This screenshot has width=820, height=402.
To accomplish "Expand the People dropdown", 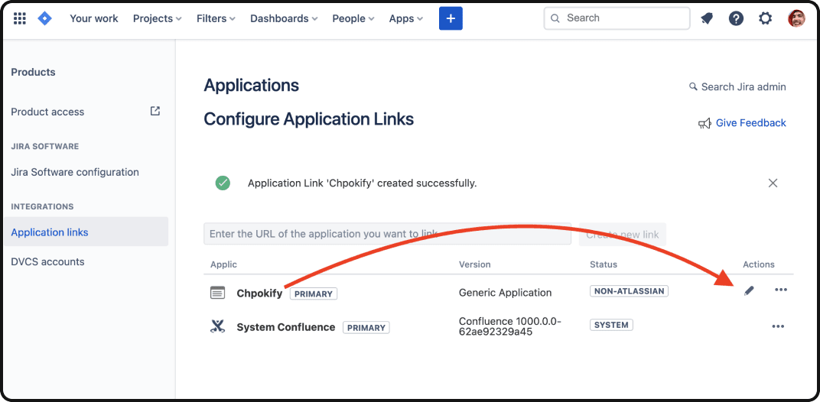I will pos(353,19).
